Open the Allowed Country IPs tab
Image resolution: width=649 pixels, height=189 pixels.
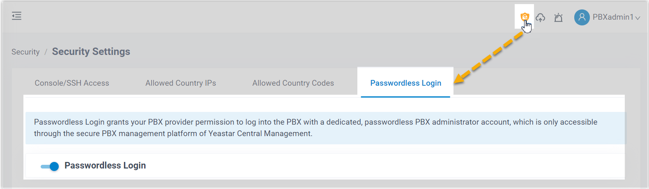[x=181, y=83]
